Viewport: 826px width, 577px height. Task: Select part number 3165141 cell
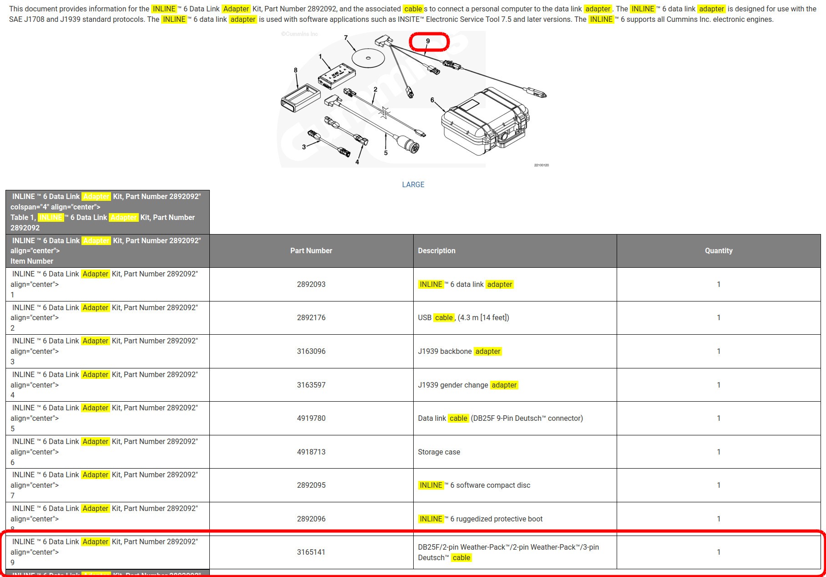coord(311,552)
